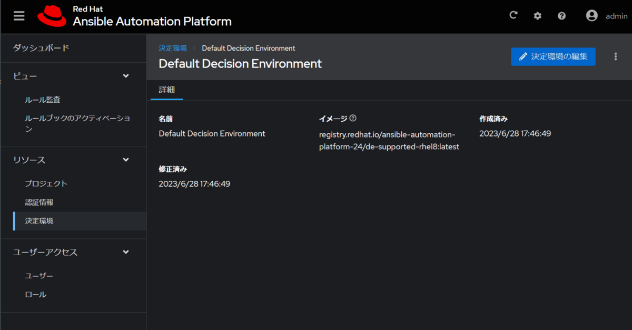Switch to the 詳細 tab

(166, 90)
